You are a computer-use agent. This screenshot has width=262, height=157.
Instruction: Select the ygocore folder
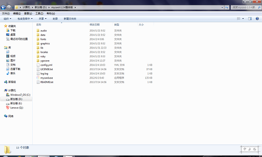45,61
